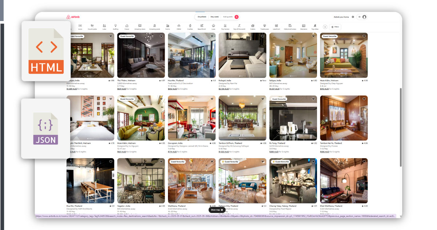Select the Treehouses category icon

tap(265, 26)
